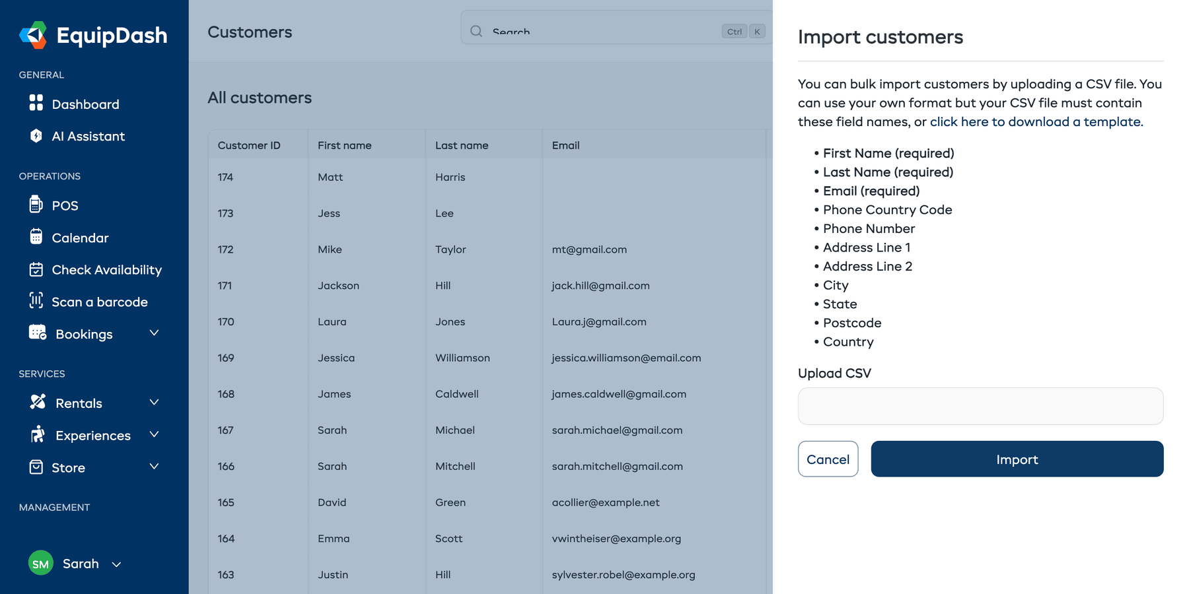Image resolution: width=1189 pixels, height=594 pixels.
Task: Click the magnifying glass in the search bar
Action: (x=476, y=31)
